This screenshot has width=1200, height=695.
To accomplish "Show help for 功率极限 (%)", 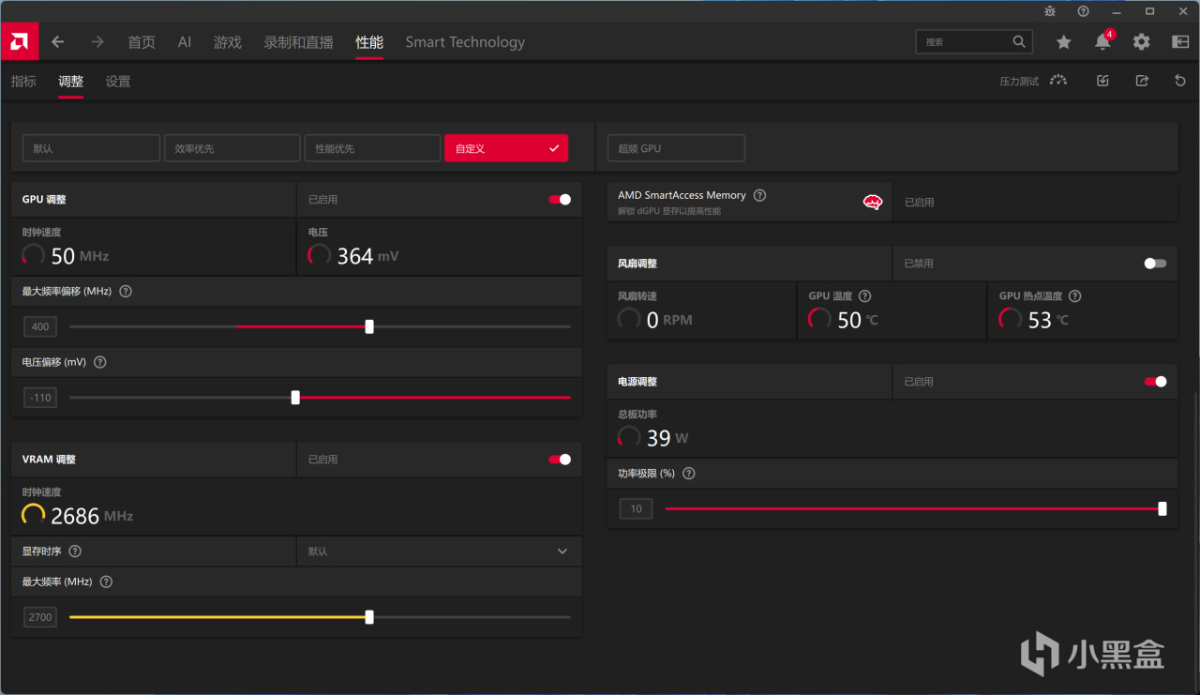I will [x=688, y=474].
